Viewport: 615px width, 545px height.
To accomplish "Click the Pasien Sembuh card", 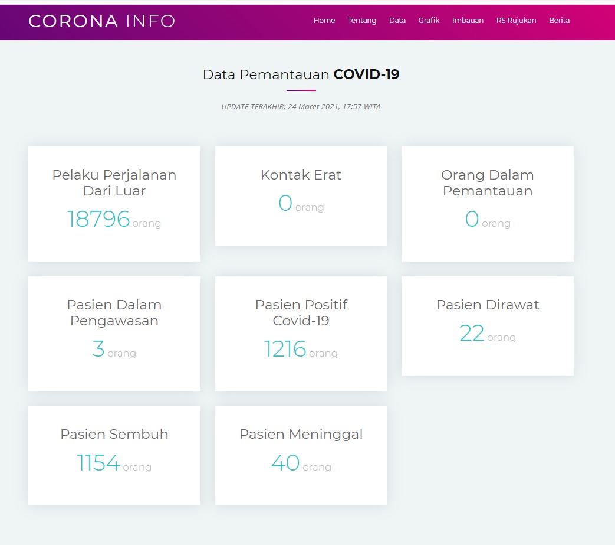I will [x=114, y=455].
